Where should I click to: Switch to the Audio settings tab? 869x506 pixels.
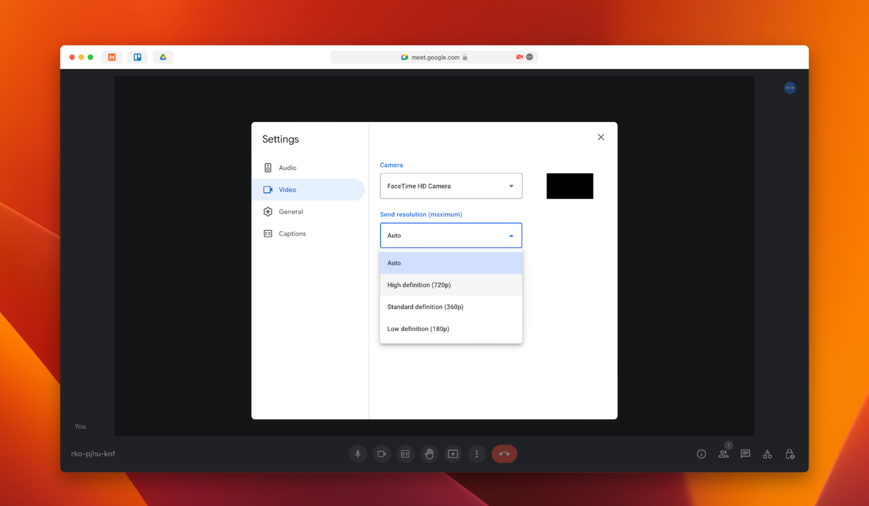pyautogui.click(x=287, y=168)
